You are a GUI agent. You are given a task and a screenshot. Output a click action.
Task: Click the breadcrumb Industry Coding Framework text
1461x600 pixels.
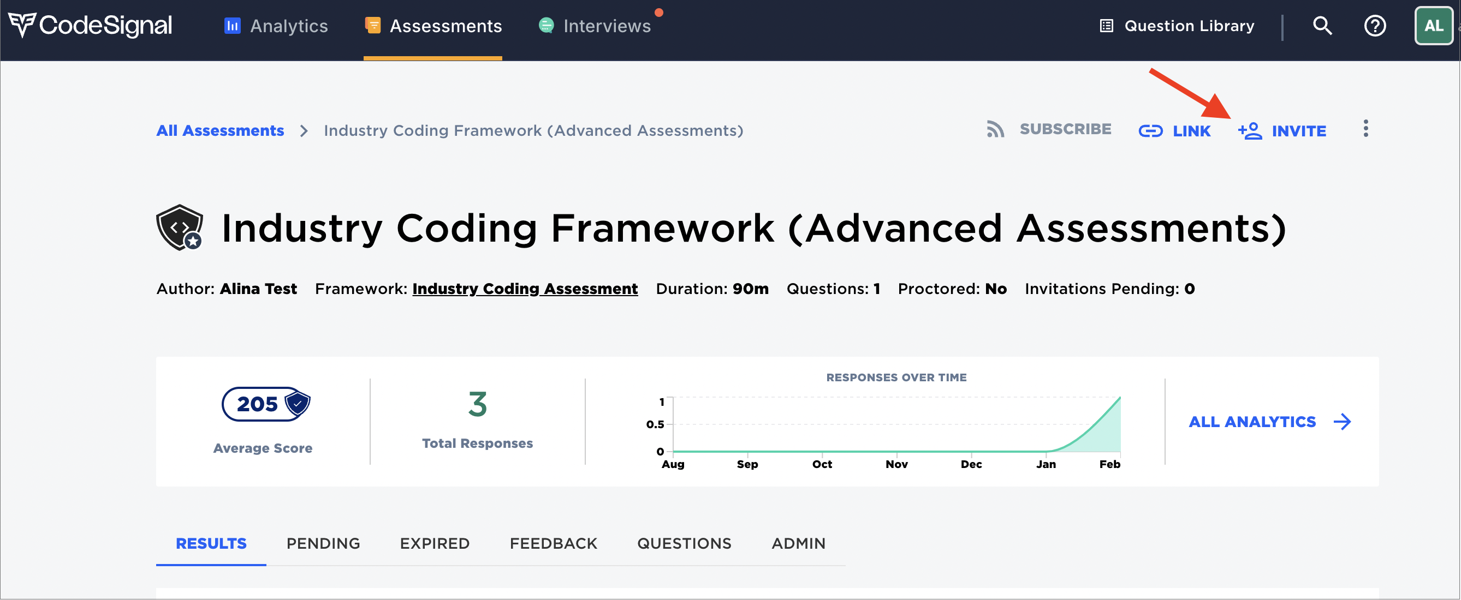pyautogui.click(x=534, y=131)
